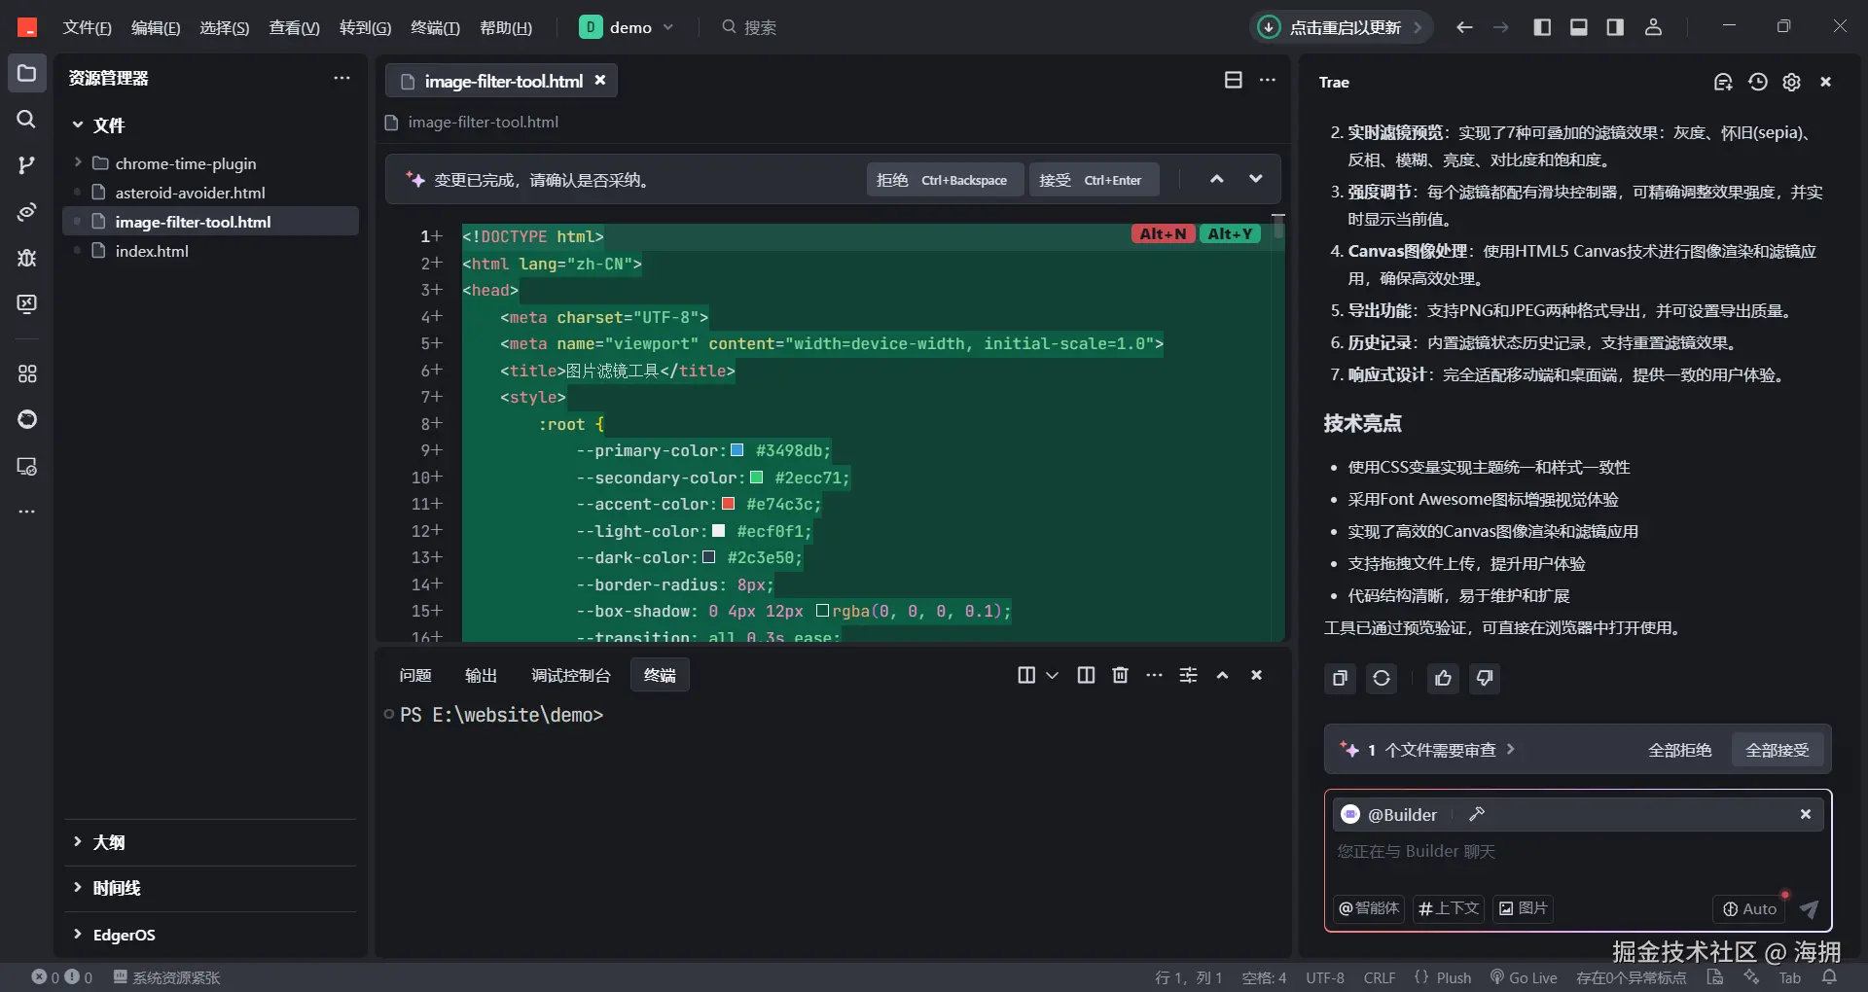Toggle Go Live server in status bar
Image resolution: width=1868 pixels, height=992 pixels.
tap(1524, 977)
